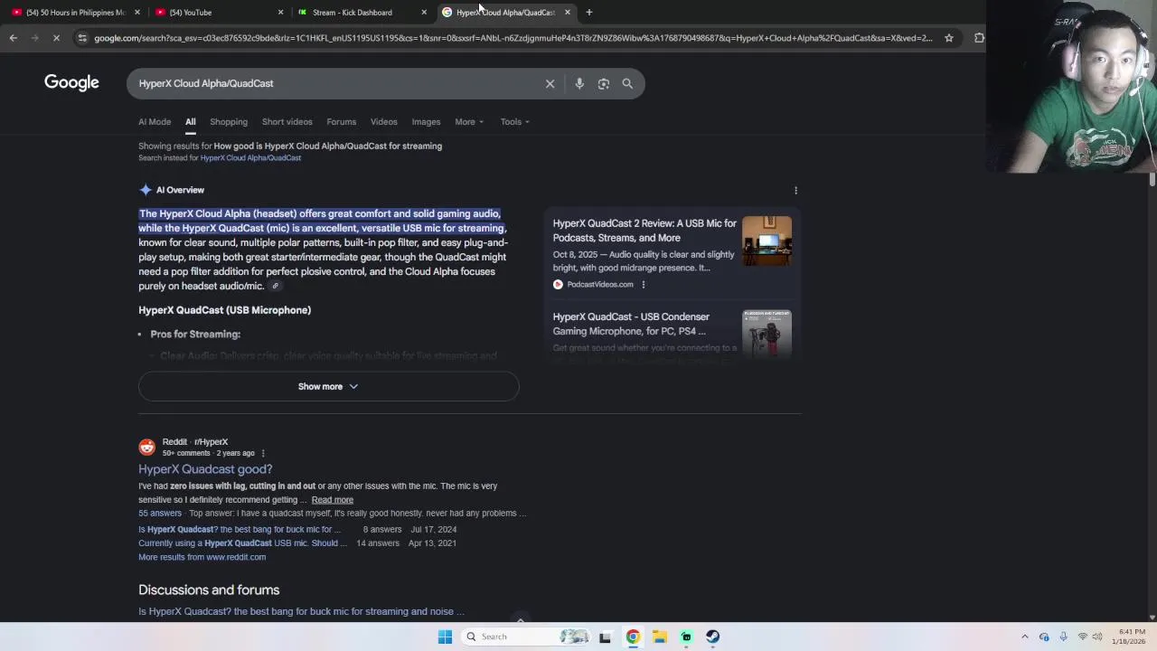Viewport: 1157px width, 651px height.
Task: Bookmark this page with the star icon
Action: [948, 38]
